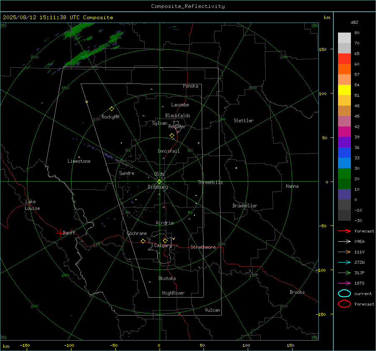
Task: Click the yellow diamond marker beside RockyMH
Action: [x=112, y=109]
